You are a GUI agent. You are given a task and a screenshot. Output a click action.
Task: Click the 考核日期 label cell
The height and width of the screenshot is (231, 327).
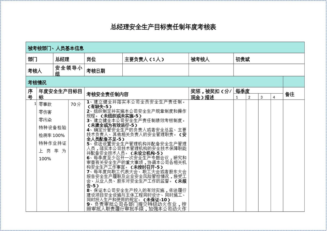[104, 70]
